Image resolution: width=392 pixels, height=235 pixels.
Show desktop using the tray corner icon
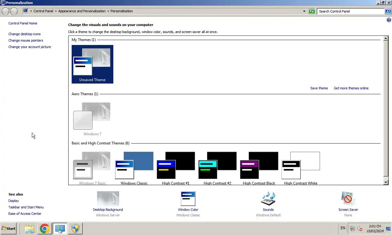(x=389, y=229)
